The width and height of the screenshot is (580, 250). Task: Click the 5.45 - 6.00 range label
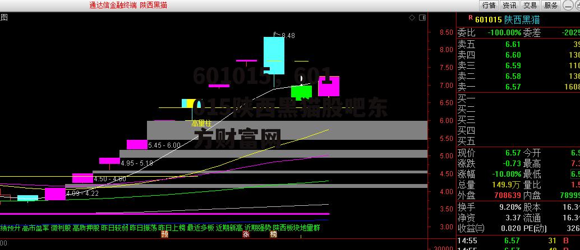click(x=164, y=145)
